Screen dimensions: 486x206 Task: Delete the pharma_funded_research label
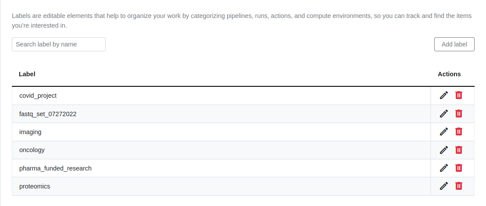pyautogui.click(x=459, y=168)
